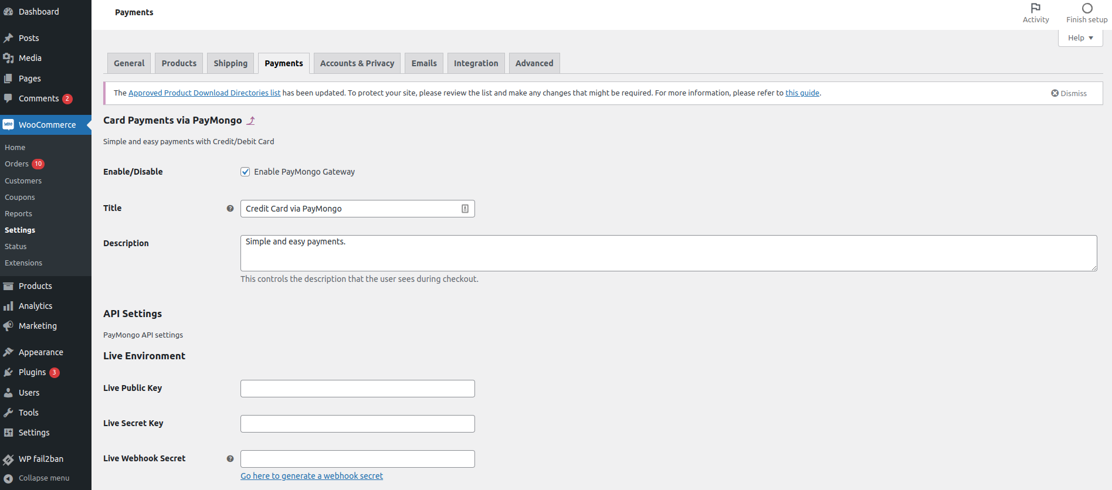Click the Title field help icon
Screen dimensions: 1112x490
click(230, 209)
